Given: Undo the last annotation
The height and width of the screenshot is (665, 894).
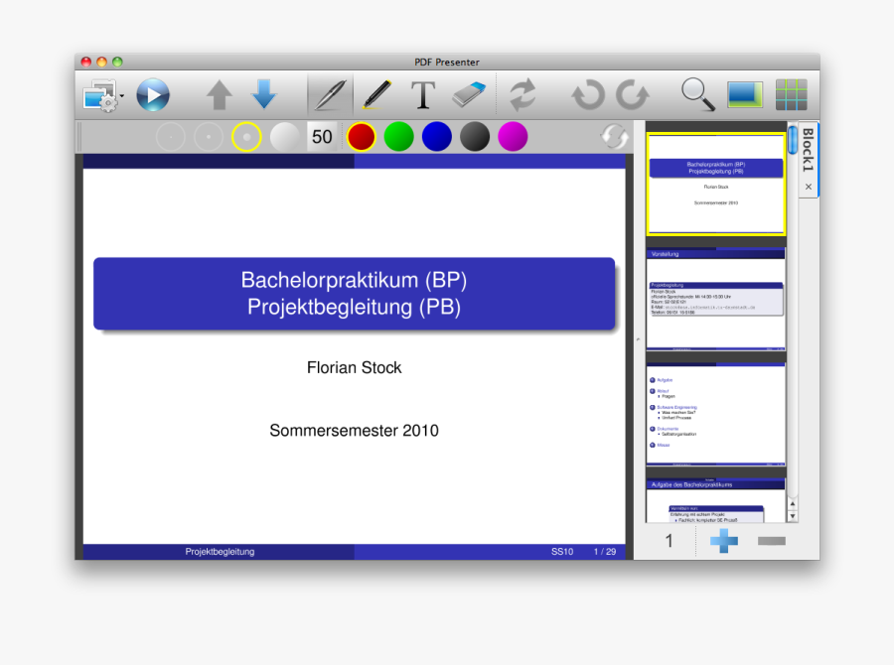Looking at the screenshot, I should coord(586,93).
